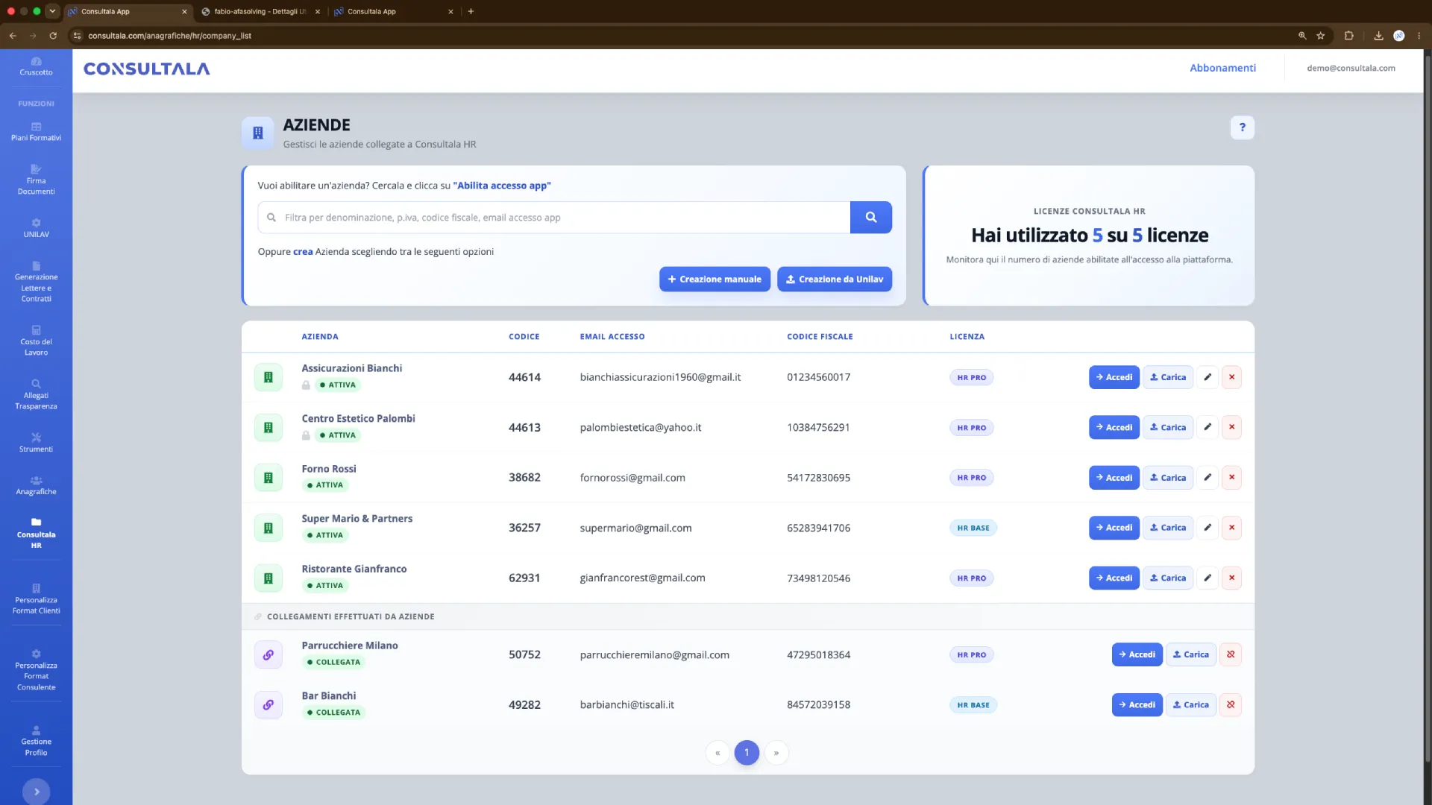The width and height of the screenshot is (1432, 805).
Task: Open Gestione Profilo in the sidebar
Action: [36, 741]
